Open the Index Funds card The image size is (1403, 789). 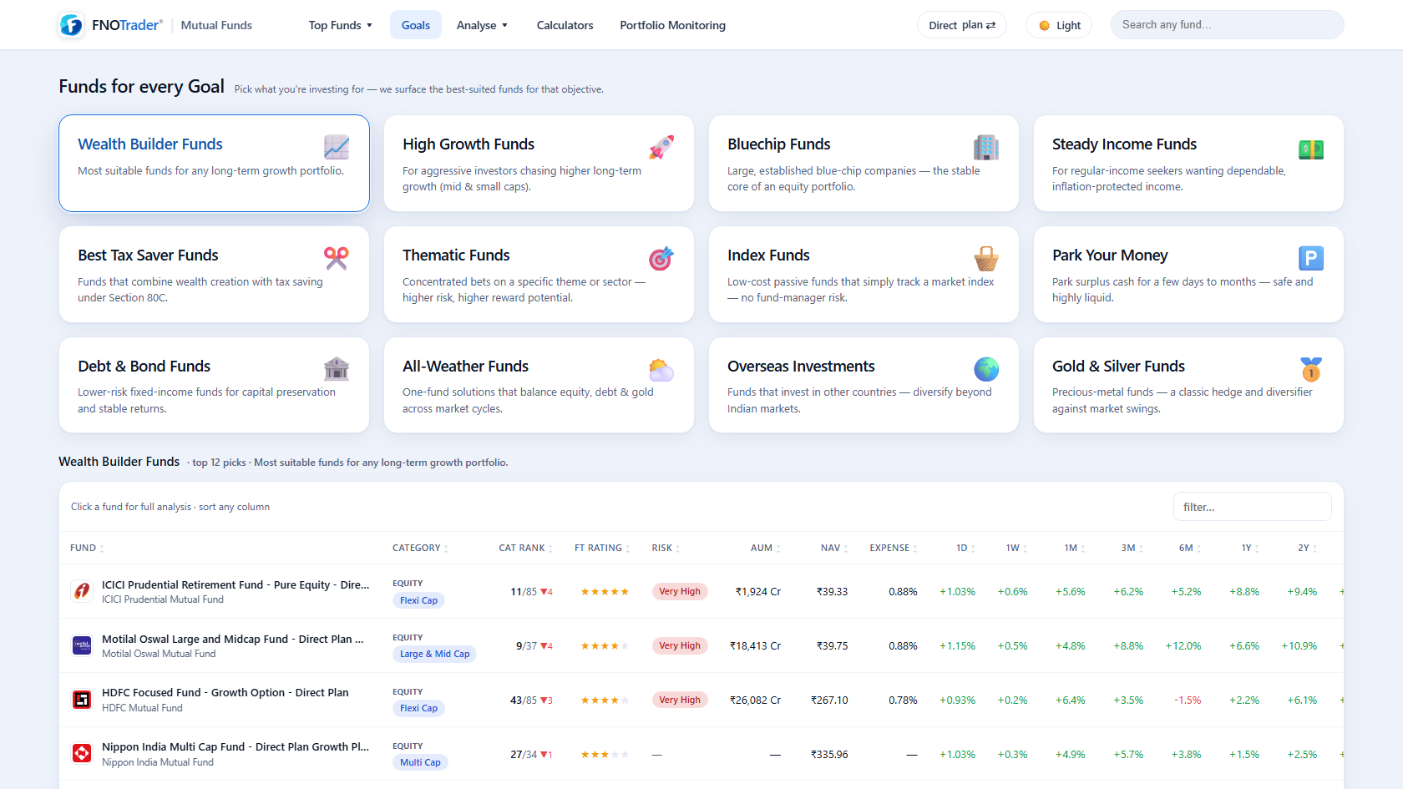[x=864, y=274]
